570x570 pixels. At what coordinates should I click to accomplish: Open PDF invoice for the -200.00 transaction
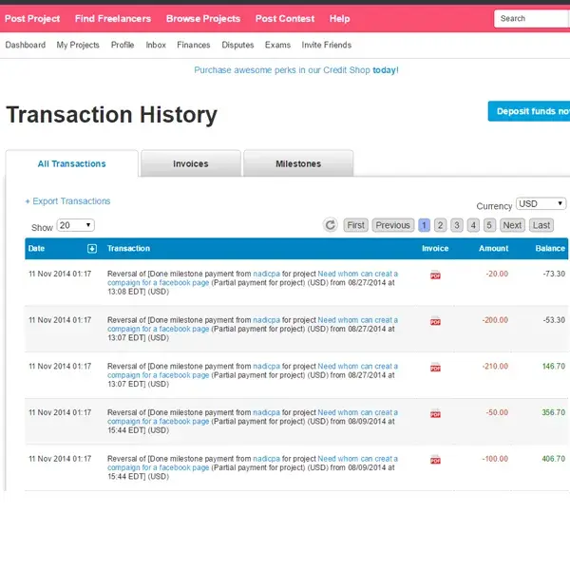(436, 322)
